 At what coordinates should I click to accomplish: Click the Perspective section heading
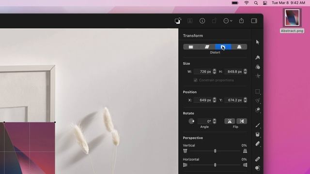point(193,138)
